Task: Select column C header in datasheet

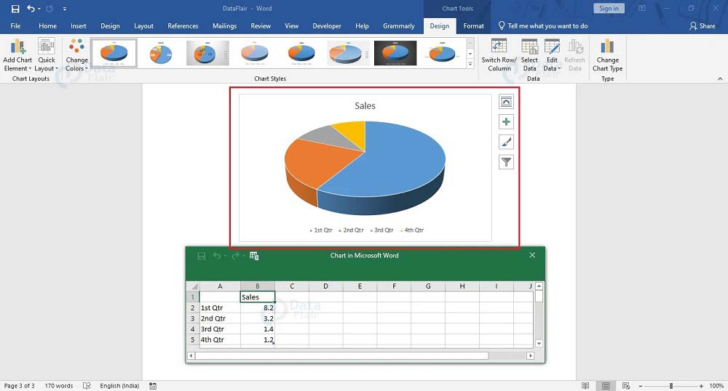Action: [x=292, y=286]
